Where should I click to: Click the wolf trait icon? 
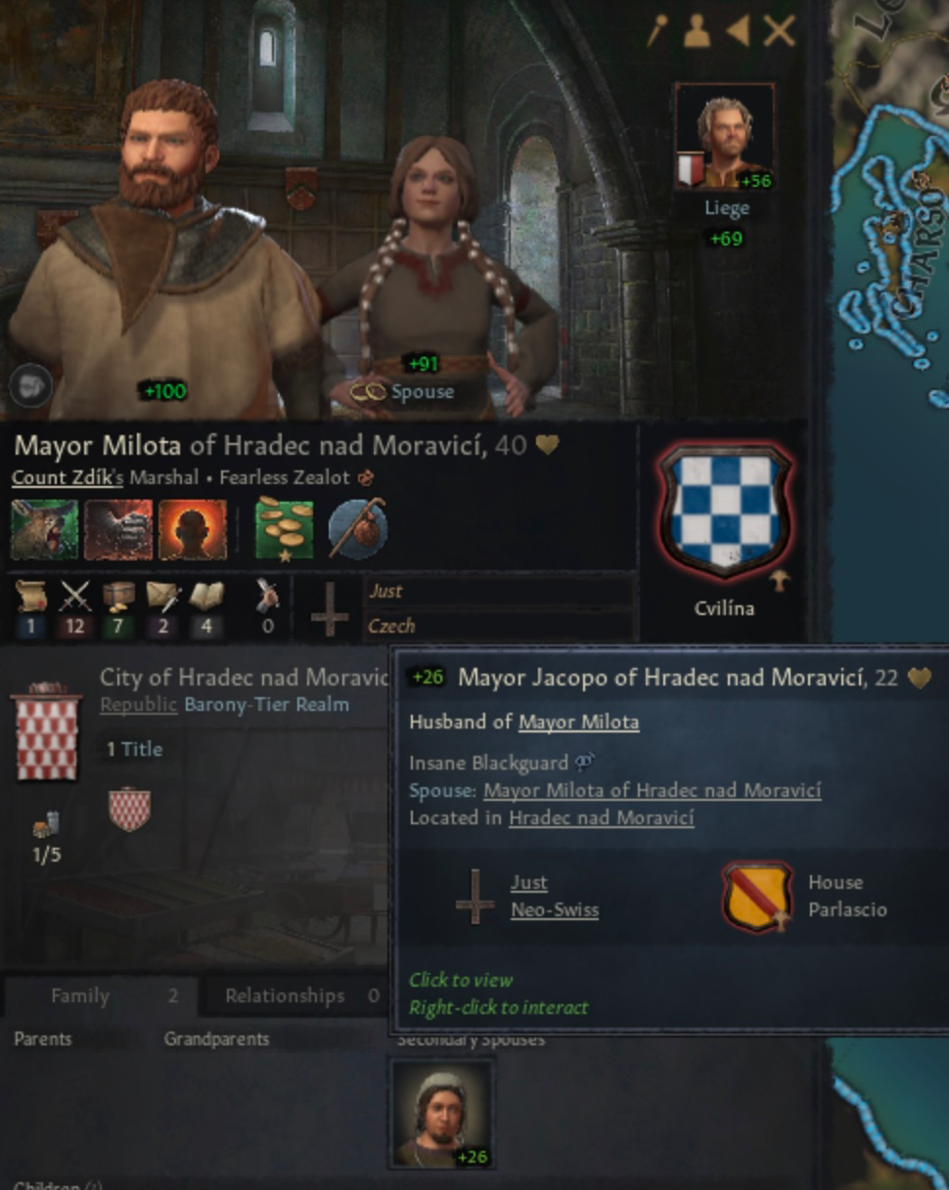coord(44,529)
